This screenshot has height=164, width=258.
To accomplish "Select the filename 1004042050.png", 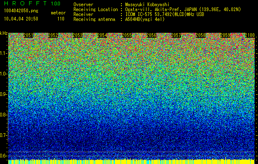I will (21, 11).
